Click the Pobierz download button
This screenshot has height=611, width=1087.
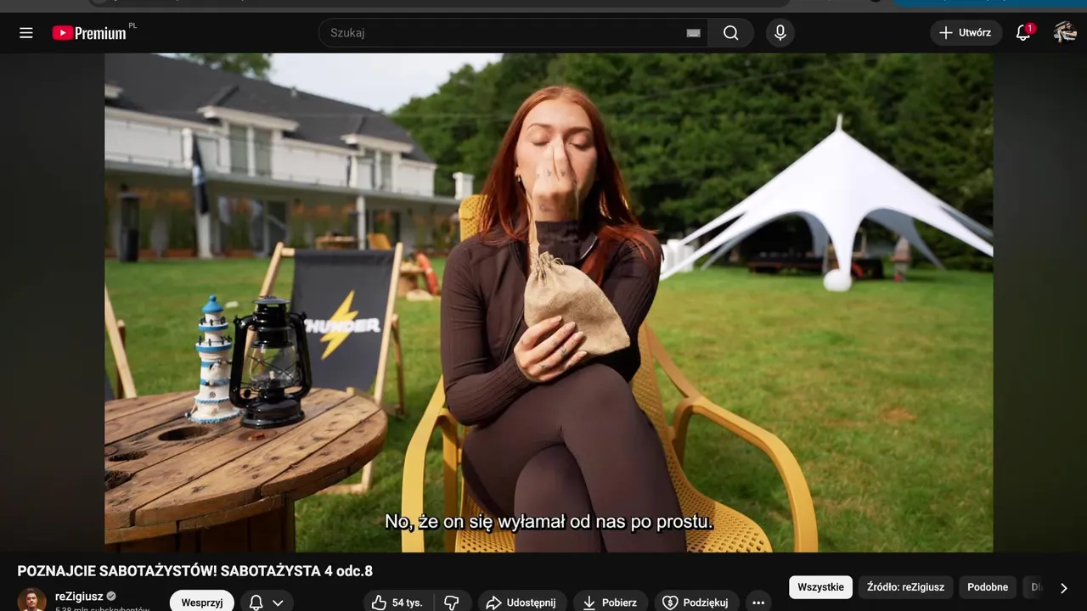click(610, 602)
